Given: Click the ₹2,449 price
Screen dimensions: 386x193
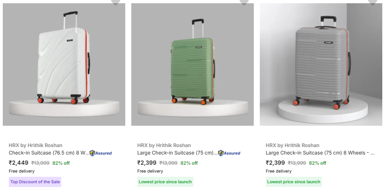Looking at the screenshot, I should [19, 163].
